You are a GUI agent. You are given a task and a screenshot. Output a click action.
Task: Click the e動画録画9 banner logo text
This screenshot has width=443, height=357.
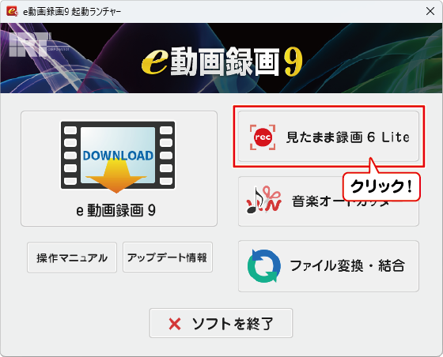click(x=221, y=62)
